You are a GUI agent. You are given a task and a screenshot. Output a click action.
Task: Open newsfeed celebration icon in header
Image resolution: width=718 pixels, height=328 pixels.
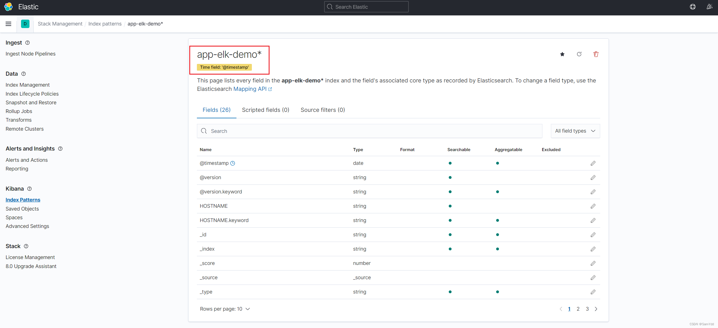tap(709, 7)
